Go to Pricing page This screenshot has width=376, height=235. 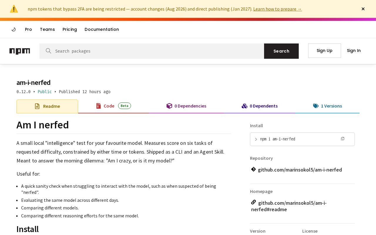pos(70,29)
